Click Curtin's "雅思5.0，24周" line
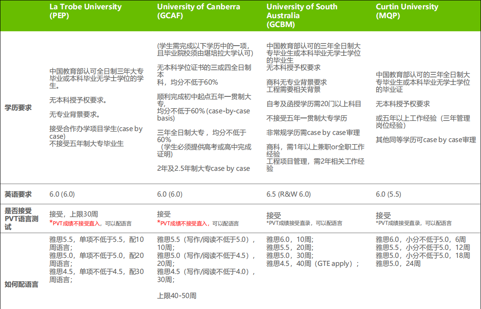This screenshot has height=309, width=481. coord(398,263)
